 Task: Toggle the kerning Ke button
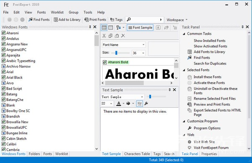pyautogui.click(x=140, y=103)
